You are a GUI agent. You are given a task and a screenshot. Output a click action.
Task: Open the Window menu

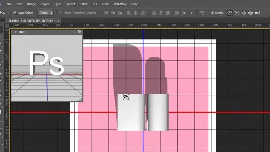(x=120, y=4)
